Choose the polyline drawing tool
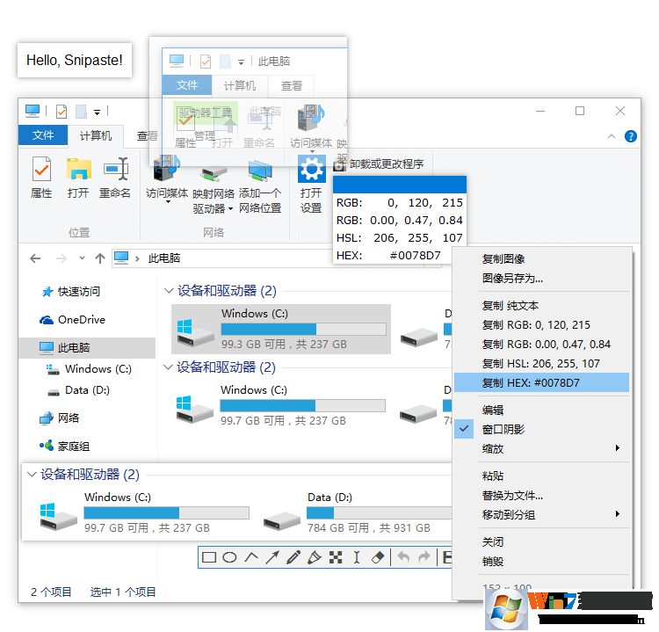The width and height of the screenshot is (659, 632). point(251,557)
